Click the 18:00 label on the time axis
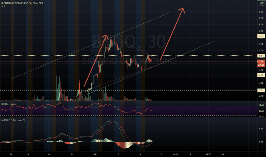The image size is (266, 157). [x=209, y=154]
